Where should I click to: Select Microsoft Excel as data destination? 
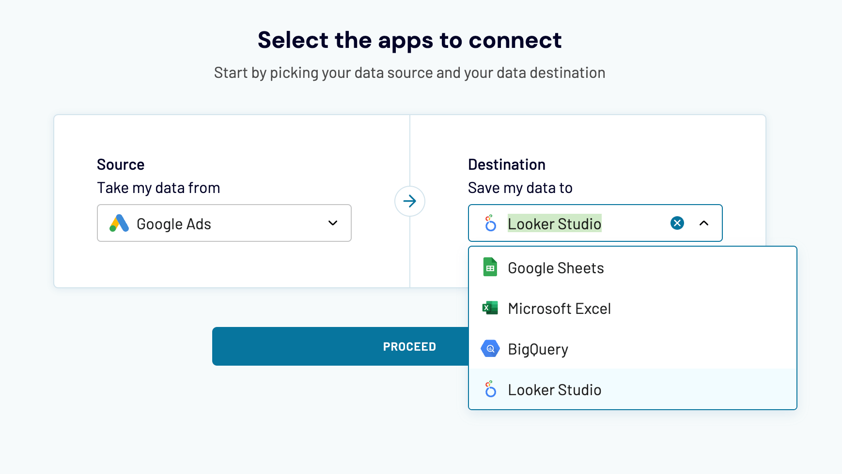coord(559,308)
